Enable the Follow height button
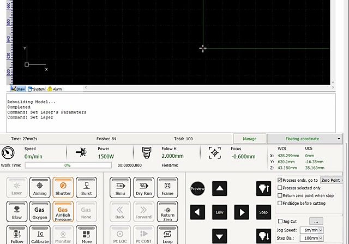Screen dimensions: 349x244 [17, 235]
